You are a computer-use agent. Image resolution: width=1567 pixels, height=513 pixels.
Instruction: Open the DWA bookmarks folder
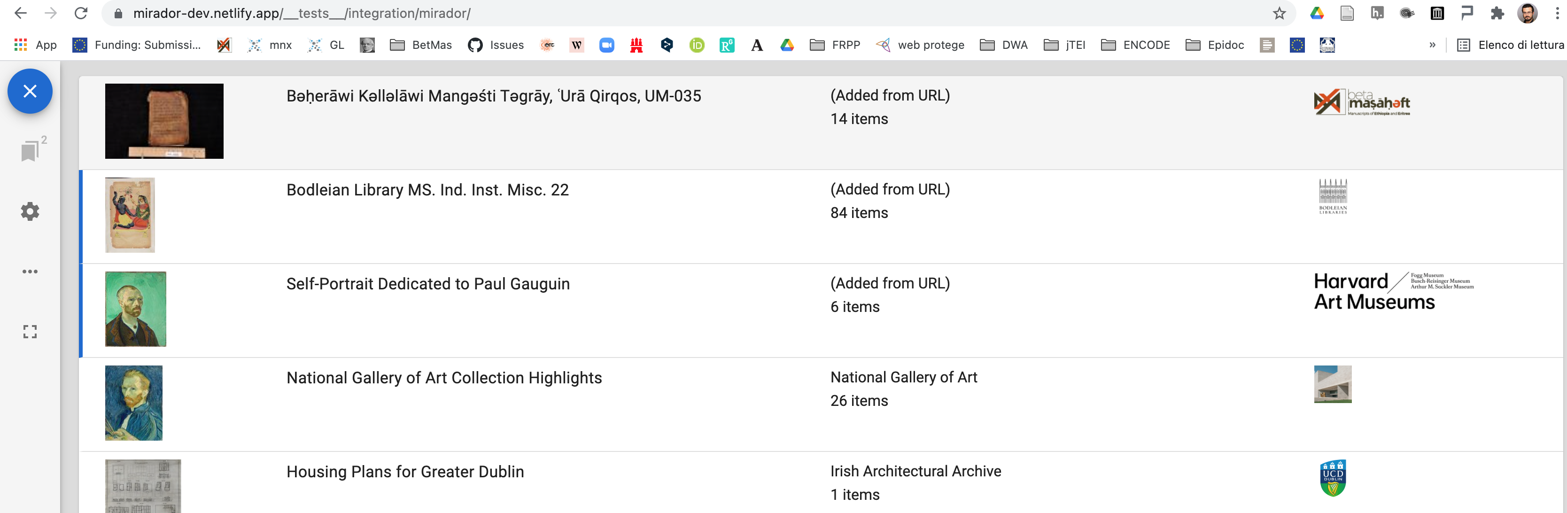(x=1004, y=45)
